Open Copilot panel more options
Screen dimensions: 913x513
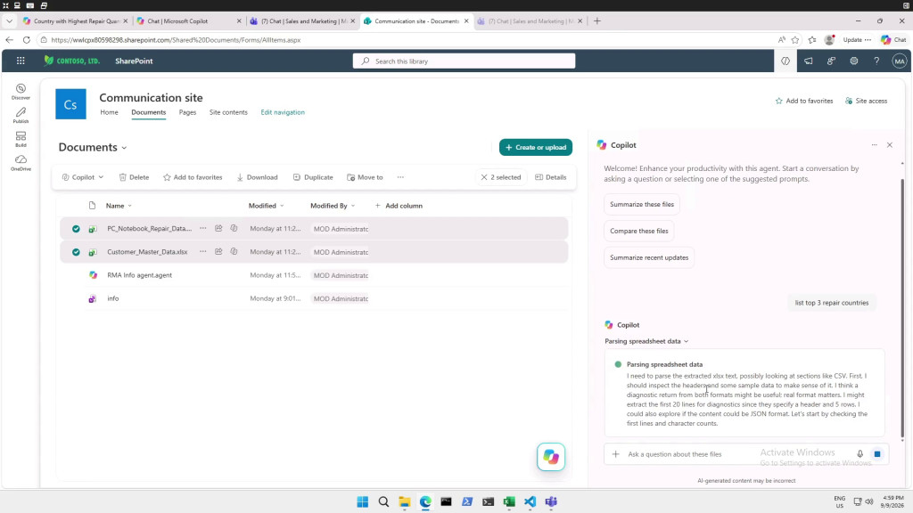click(x=874, y=145)
